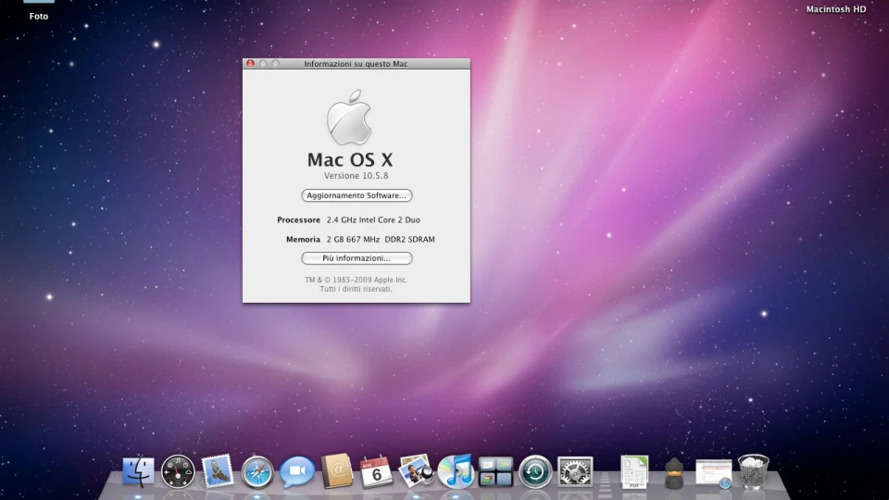Open the Mail stamp icon

pyautogui.click(x=218, y=471)
